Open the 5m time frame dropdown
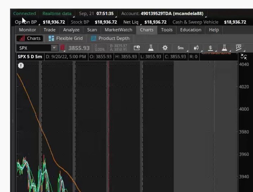 pos(181,48)
